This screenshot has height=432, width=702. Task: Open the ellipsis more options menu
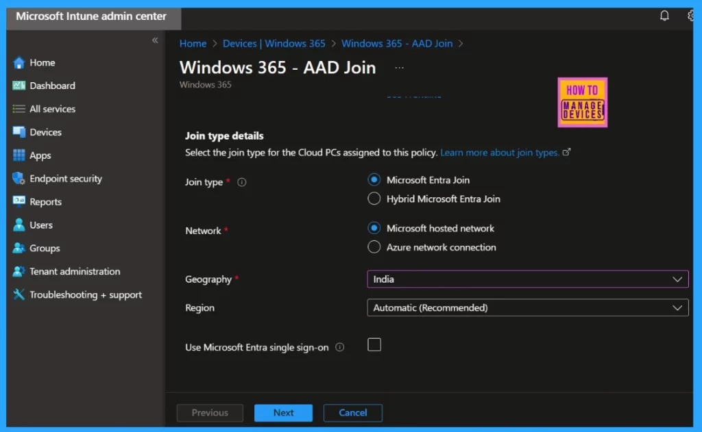[400, 68]
